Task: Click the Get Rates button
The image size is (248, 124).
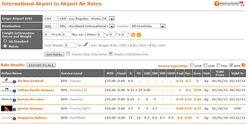Action: pos(54,54)
